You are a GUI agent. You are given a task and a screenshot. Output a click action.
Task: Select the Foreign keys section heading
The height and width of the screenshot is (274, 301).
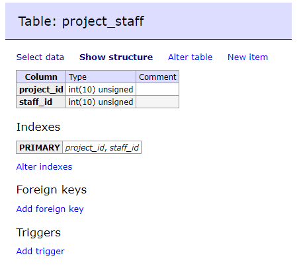52,189
